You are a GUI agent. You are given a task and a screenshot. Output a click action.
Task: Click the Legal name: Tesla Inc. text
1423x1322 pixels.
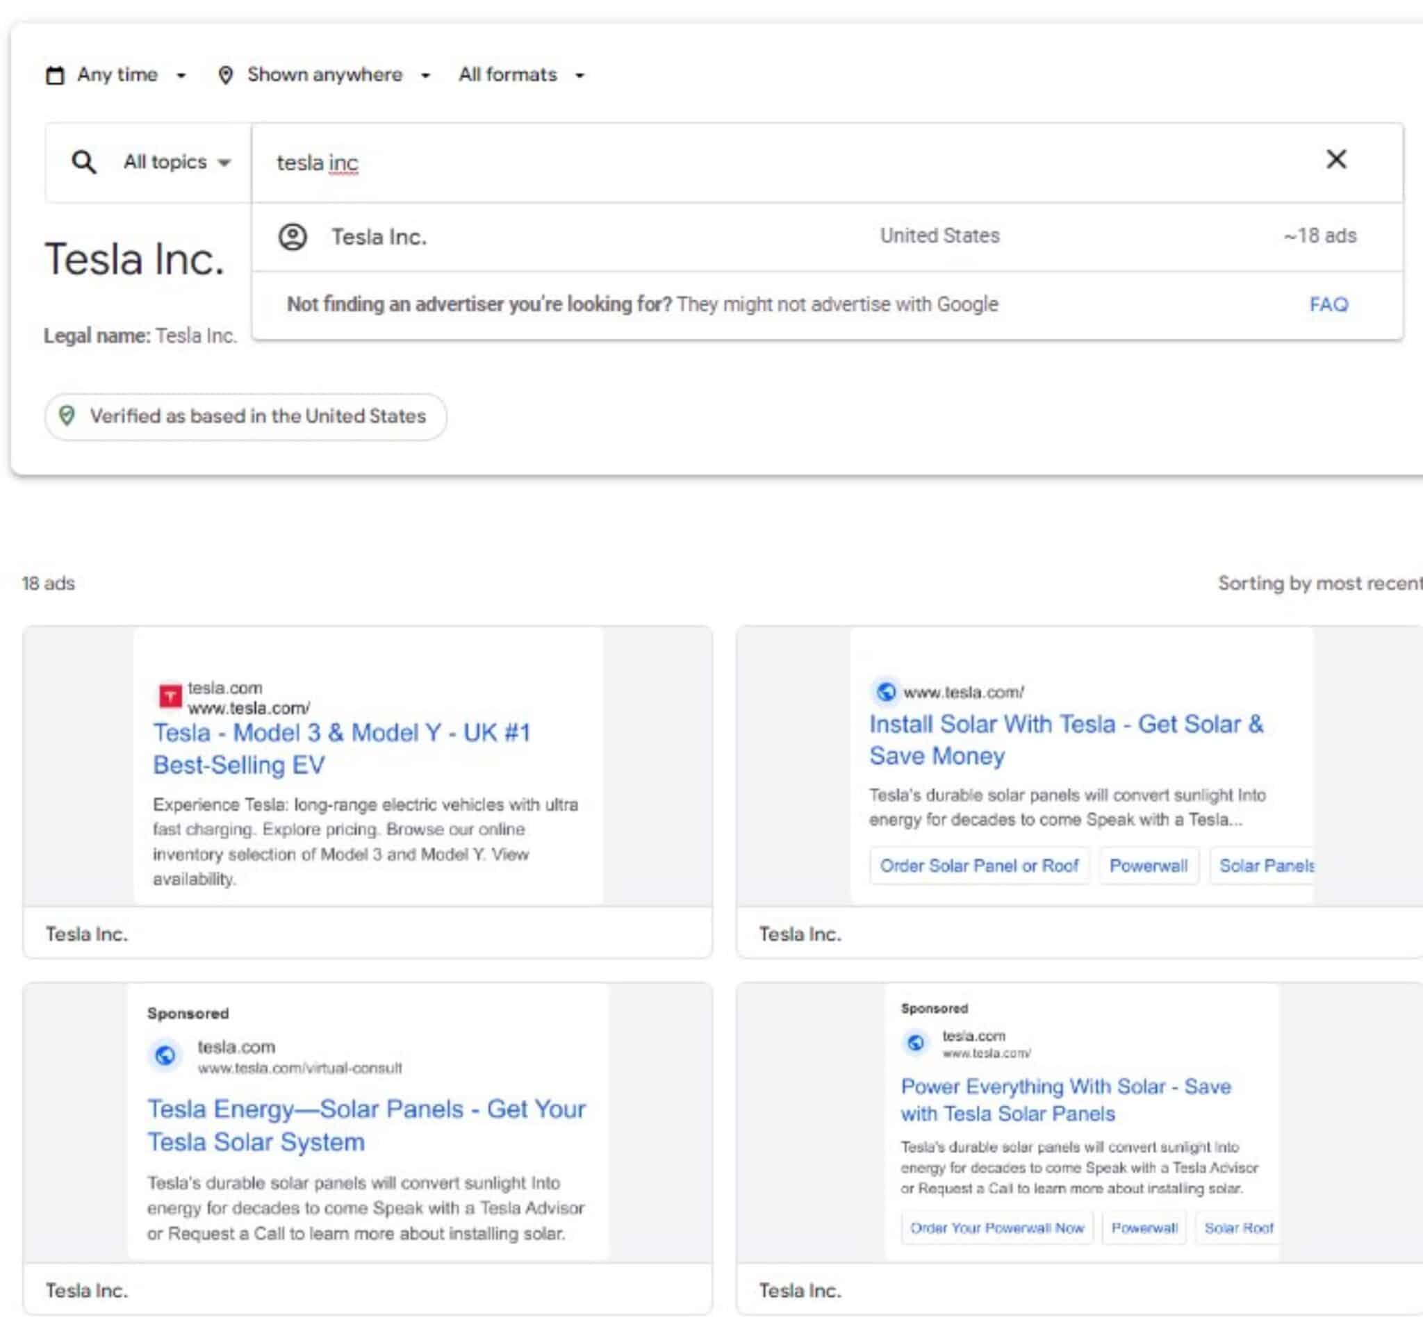click(x=140, y=336)
